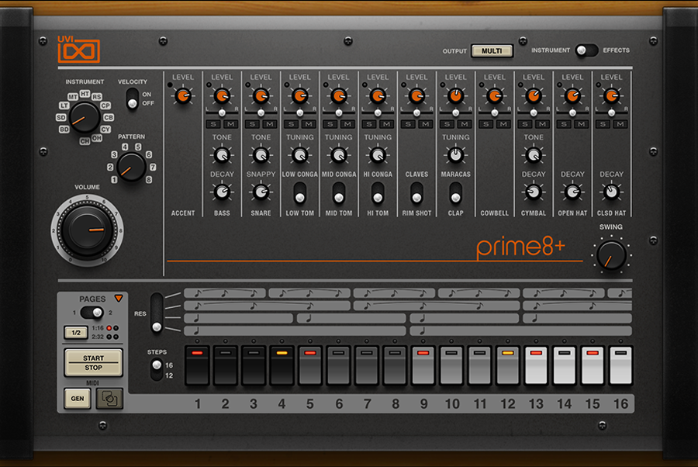Screen dimensions: 698x467
Task: Switch the Hi Conga / Hi Tom selector
Action: [378, 192]
